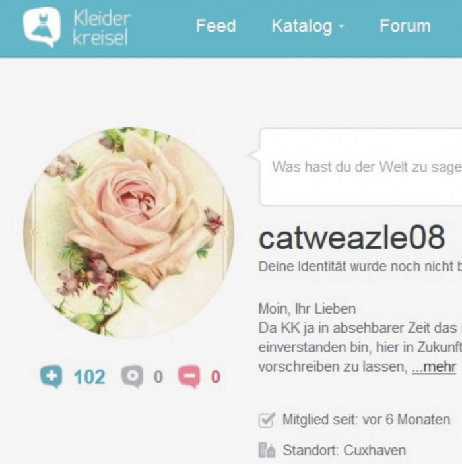
Task: Click the username catweazle08
Action: pyautogui.click(x=352, y=238)
